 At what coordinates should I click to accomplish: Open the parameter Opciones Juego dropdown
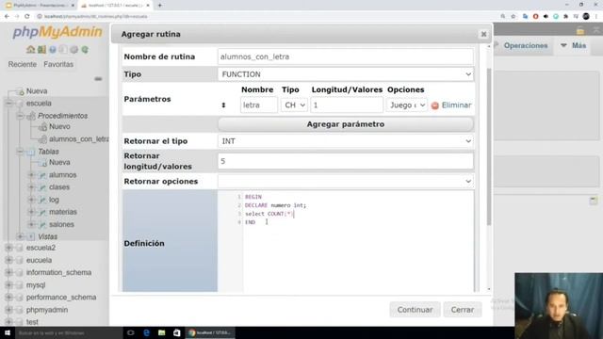click(406, 105)
